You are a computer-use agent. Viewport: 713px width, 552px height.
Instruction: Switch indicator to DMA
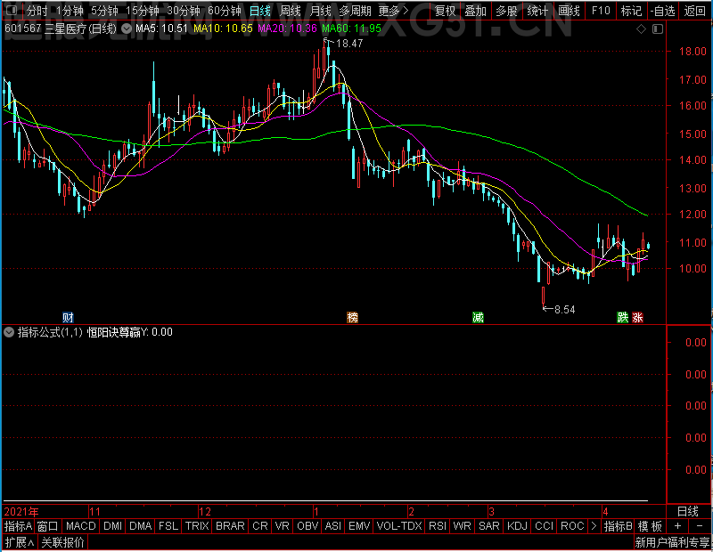[141, 526]
